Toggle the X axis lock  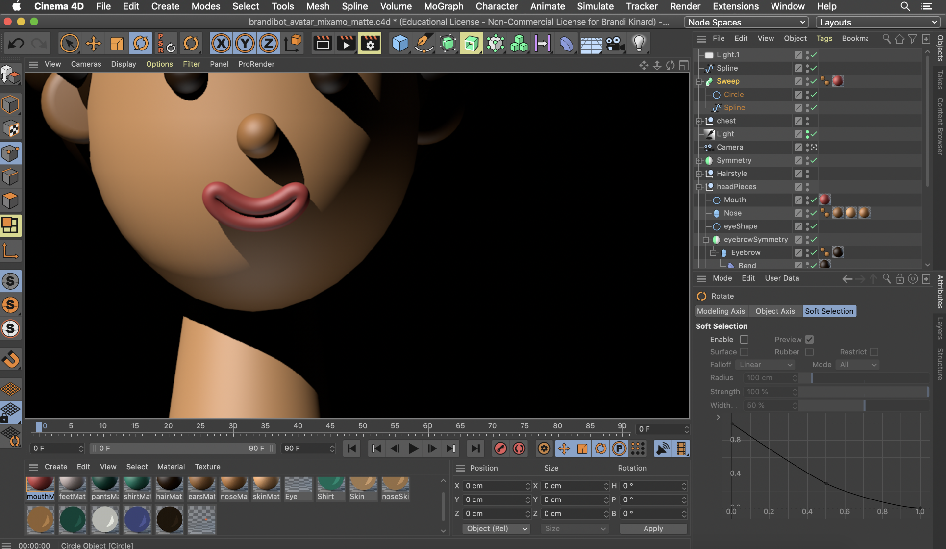[x=221, y=44]
